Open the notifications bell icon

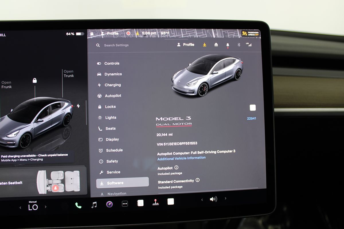click(x=228, y=45)
